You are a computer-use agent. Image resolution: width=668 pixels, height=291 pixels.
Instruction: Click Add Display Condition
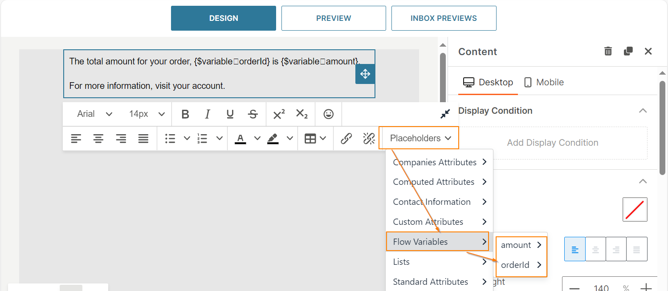click(552, 143)
